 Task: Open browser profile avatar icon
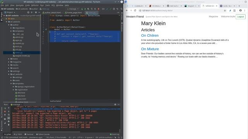(240, 10)
